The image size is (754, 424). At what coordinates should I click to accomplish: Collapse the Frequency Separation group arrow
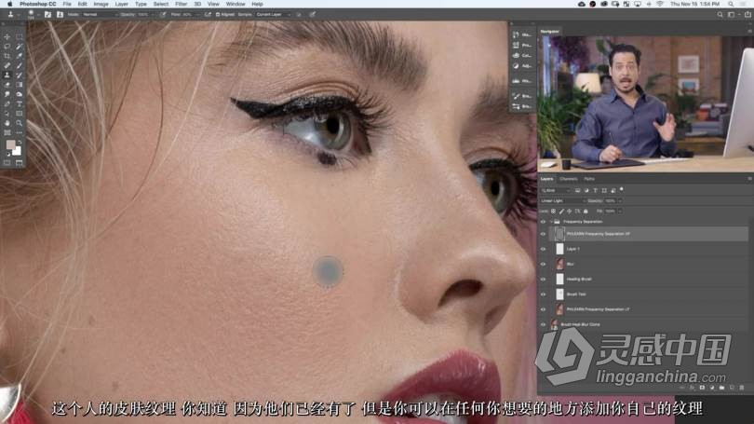pyautogui.click(x=551, y=222)
